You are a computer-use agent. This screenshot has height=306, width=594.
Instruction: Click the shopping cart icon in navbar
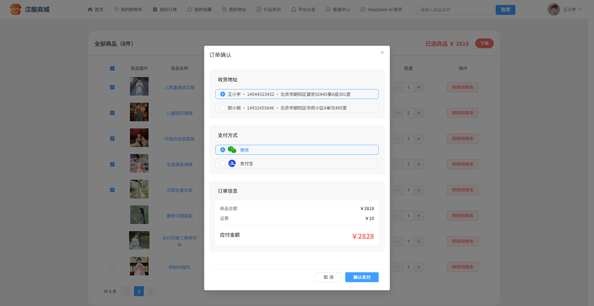point(116,10)
